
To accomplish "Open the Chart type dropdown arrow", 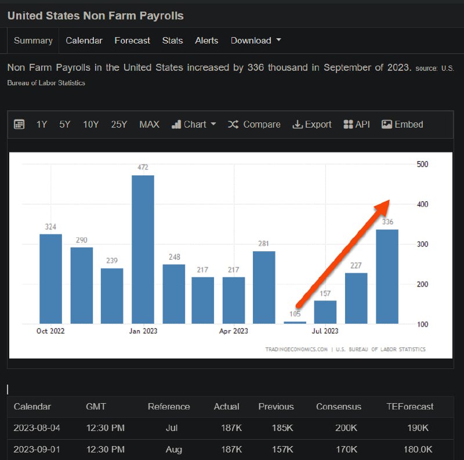I will click(213, 125).
